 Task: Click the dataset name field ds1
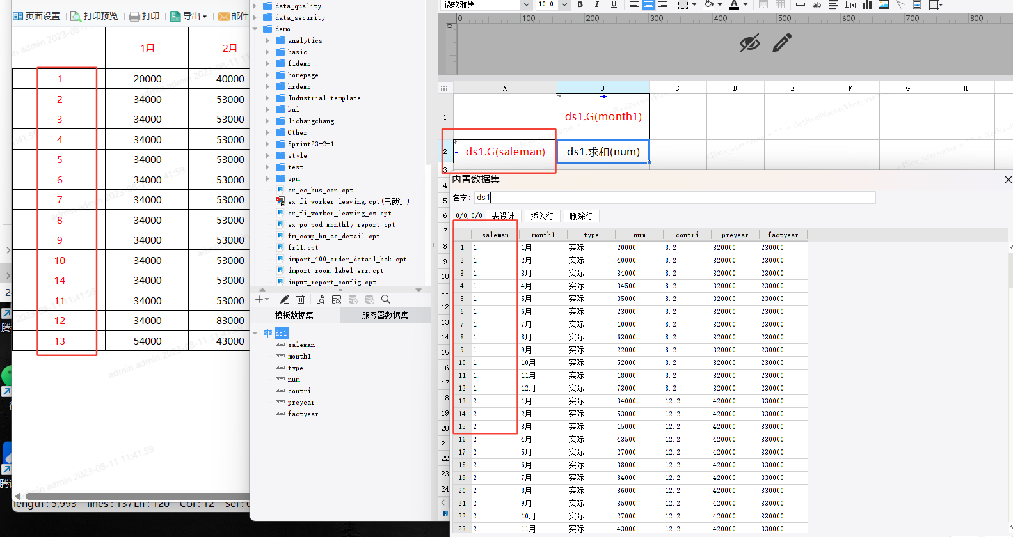click(x=674, y=198)
